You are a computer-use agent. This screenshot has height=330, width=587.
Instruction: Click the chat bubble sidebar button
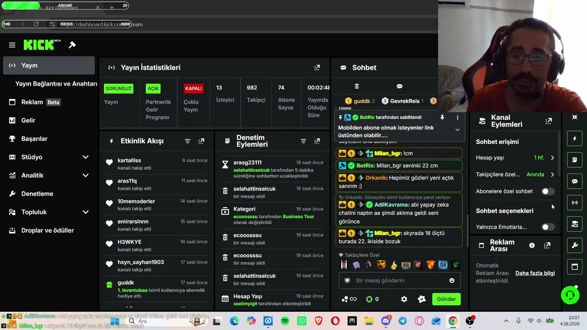pos(575,181)
